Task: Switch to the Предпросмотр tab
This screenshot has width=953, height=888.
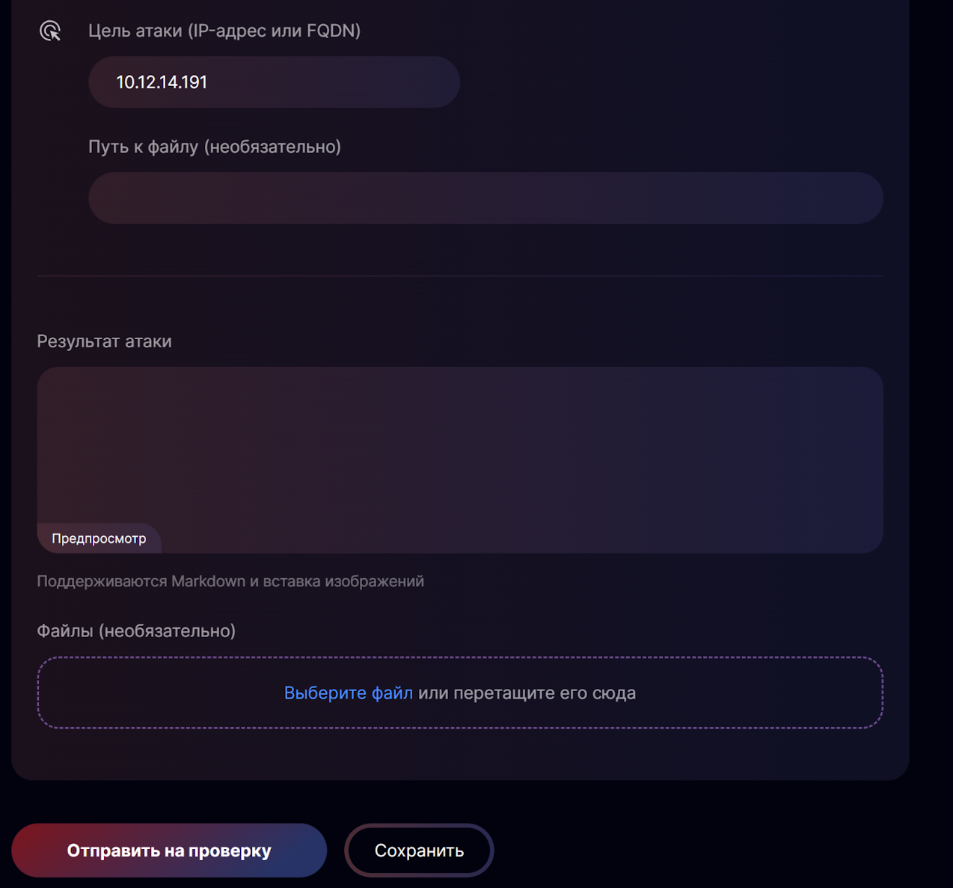Action: [x=99, y=538]
